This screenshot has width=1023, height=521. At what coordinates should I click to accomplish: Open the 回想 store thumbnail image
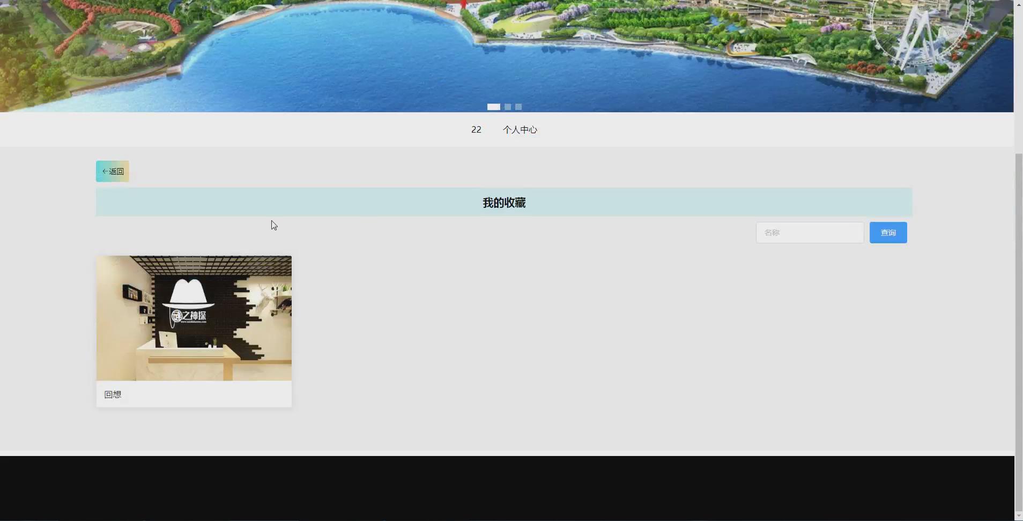[194, 318]
